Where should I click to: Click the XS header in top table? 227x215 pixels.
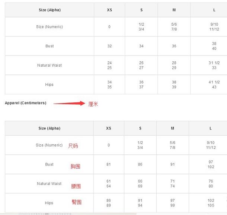pyautogui.click(x=109, y=10)
